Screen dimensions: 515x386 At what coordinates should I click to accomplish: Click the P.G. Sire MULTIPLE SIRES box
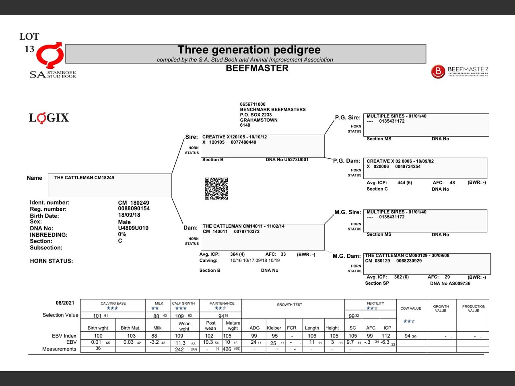click(x=426, y=125)
